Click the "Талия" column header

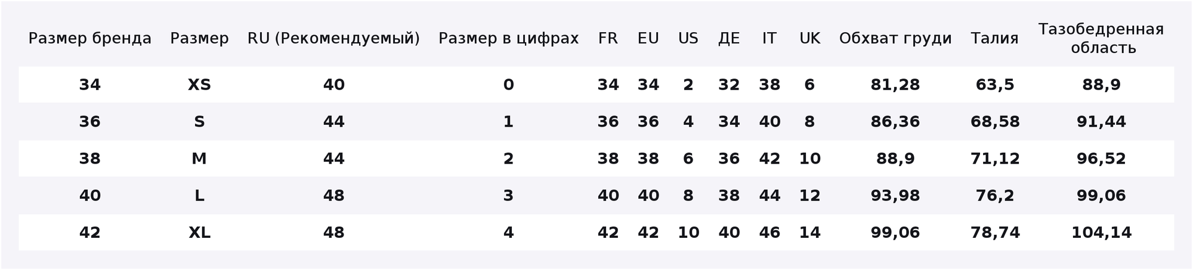(x=994, y=39)
